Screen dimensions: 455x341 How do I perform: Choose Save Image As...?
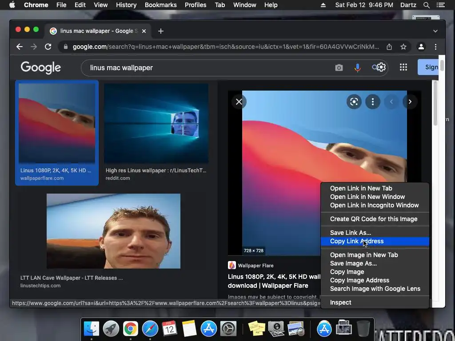(375, 263)
